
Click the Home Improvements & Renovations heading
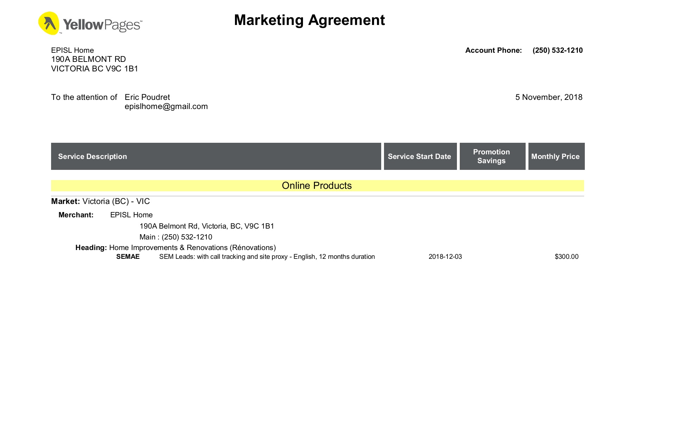click(x=192, y=248)
